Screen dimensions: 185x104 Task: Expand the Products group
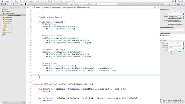tap(2, 29)
